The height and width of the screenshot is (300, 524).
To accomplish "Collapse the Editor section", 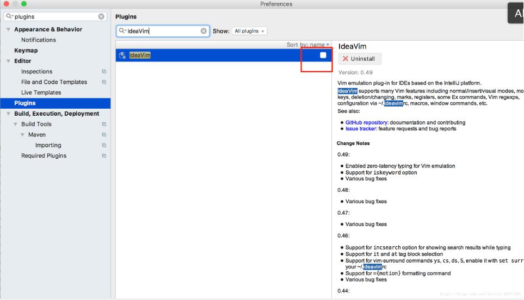I will coord(8,61).
